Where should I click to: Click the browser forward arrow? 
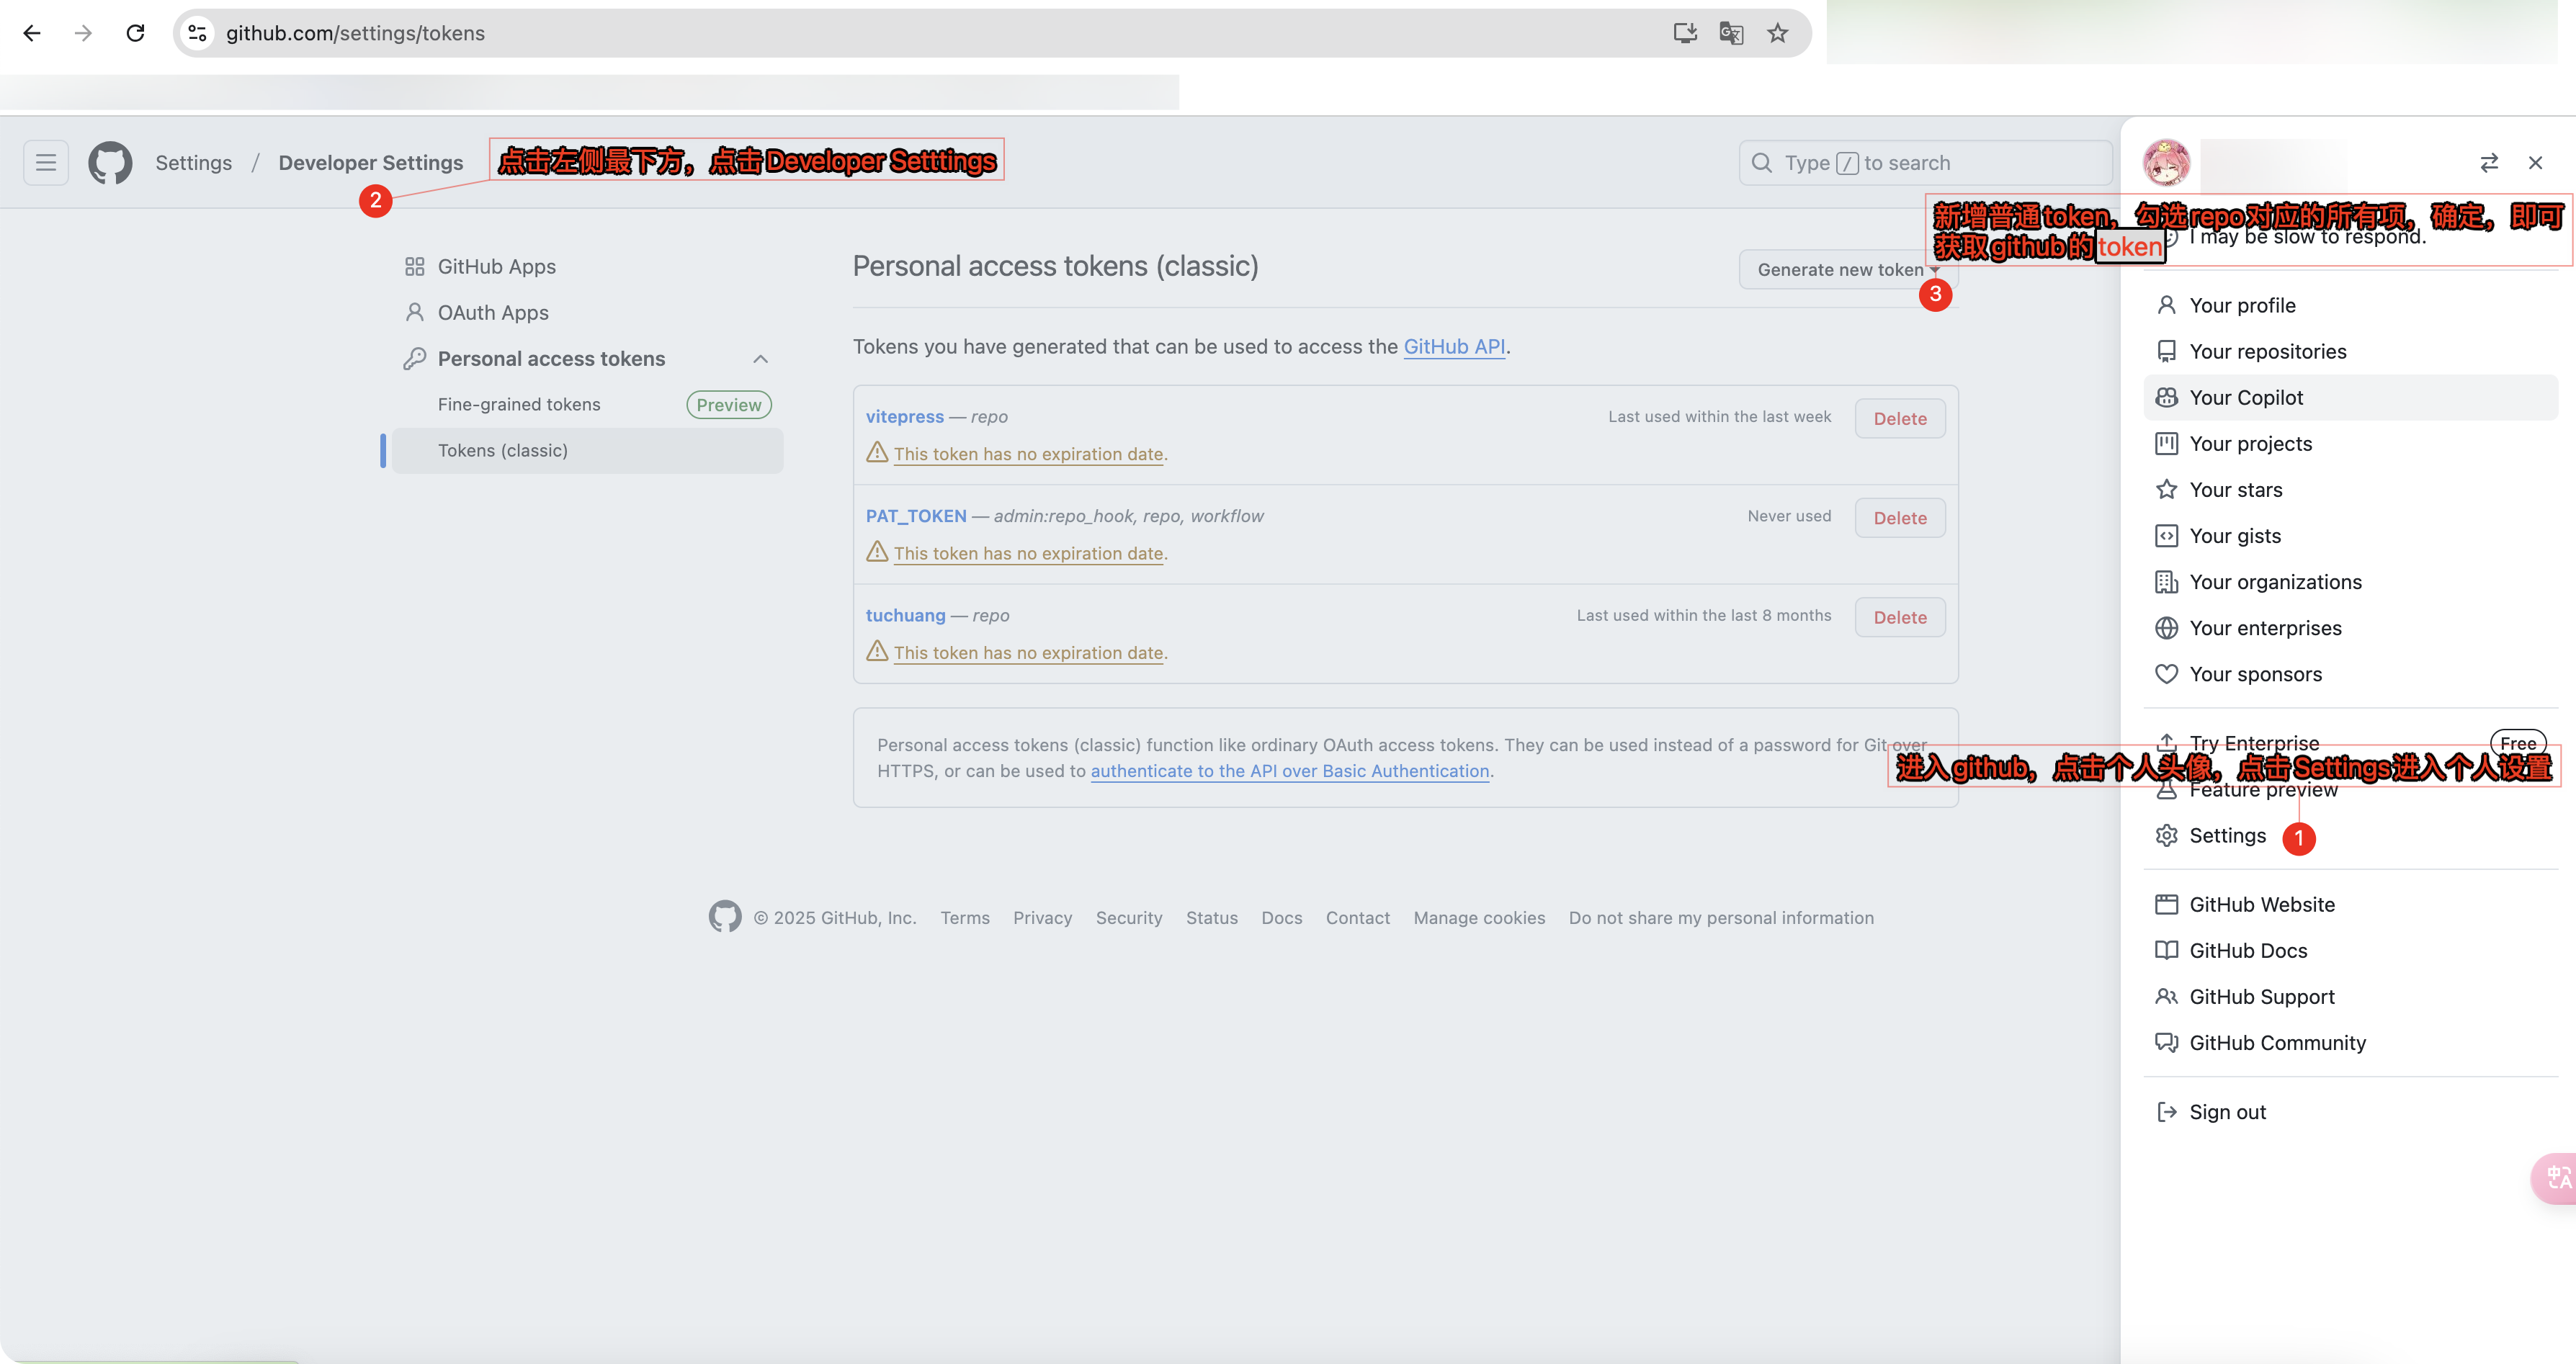(84, 33)
